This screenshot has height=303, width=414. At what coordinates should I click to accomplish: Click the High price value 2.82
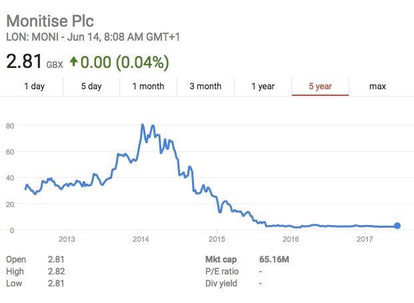tap(57, 271)
